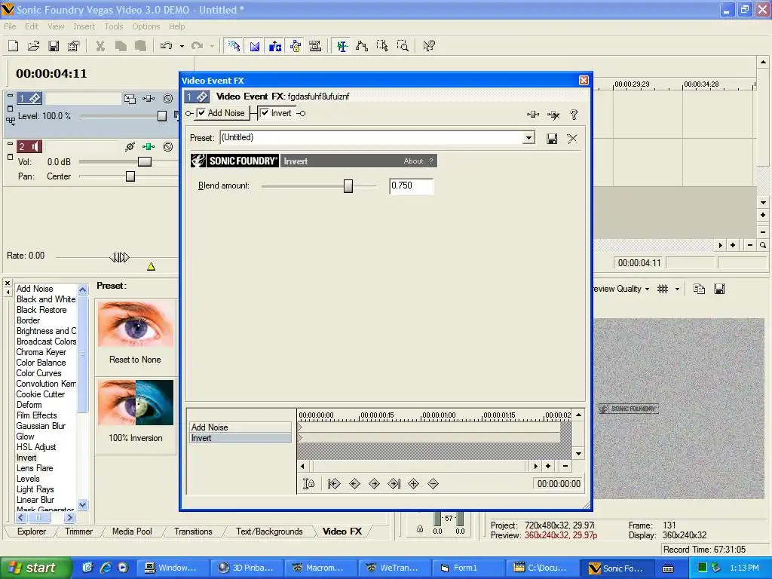This screenshot has height=579, width=772.
Task: Click the plug-in chain button in FX dialog
Action: [533, 115]
